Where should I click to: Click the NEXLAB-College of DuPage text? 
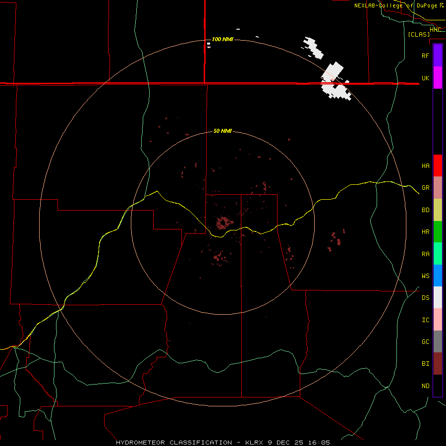tap(395, 5)
